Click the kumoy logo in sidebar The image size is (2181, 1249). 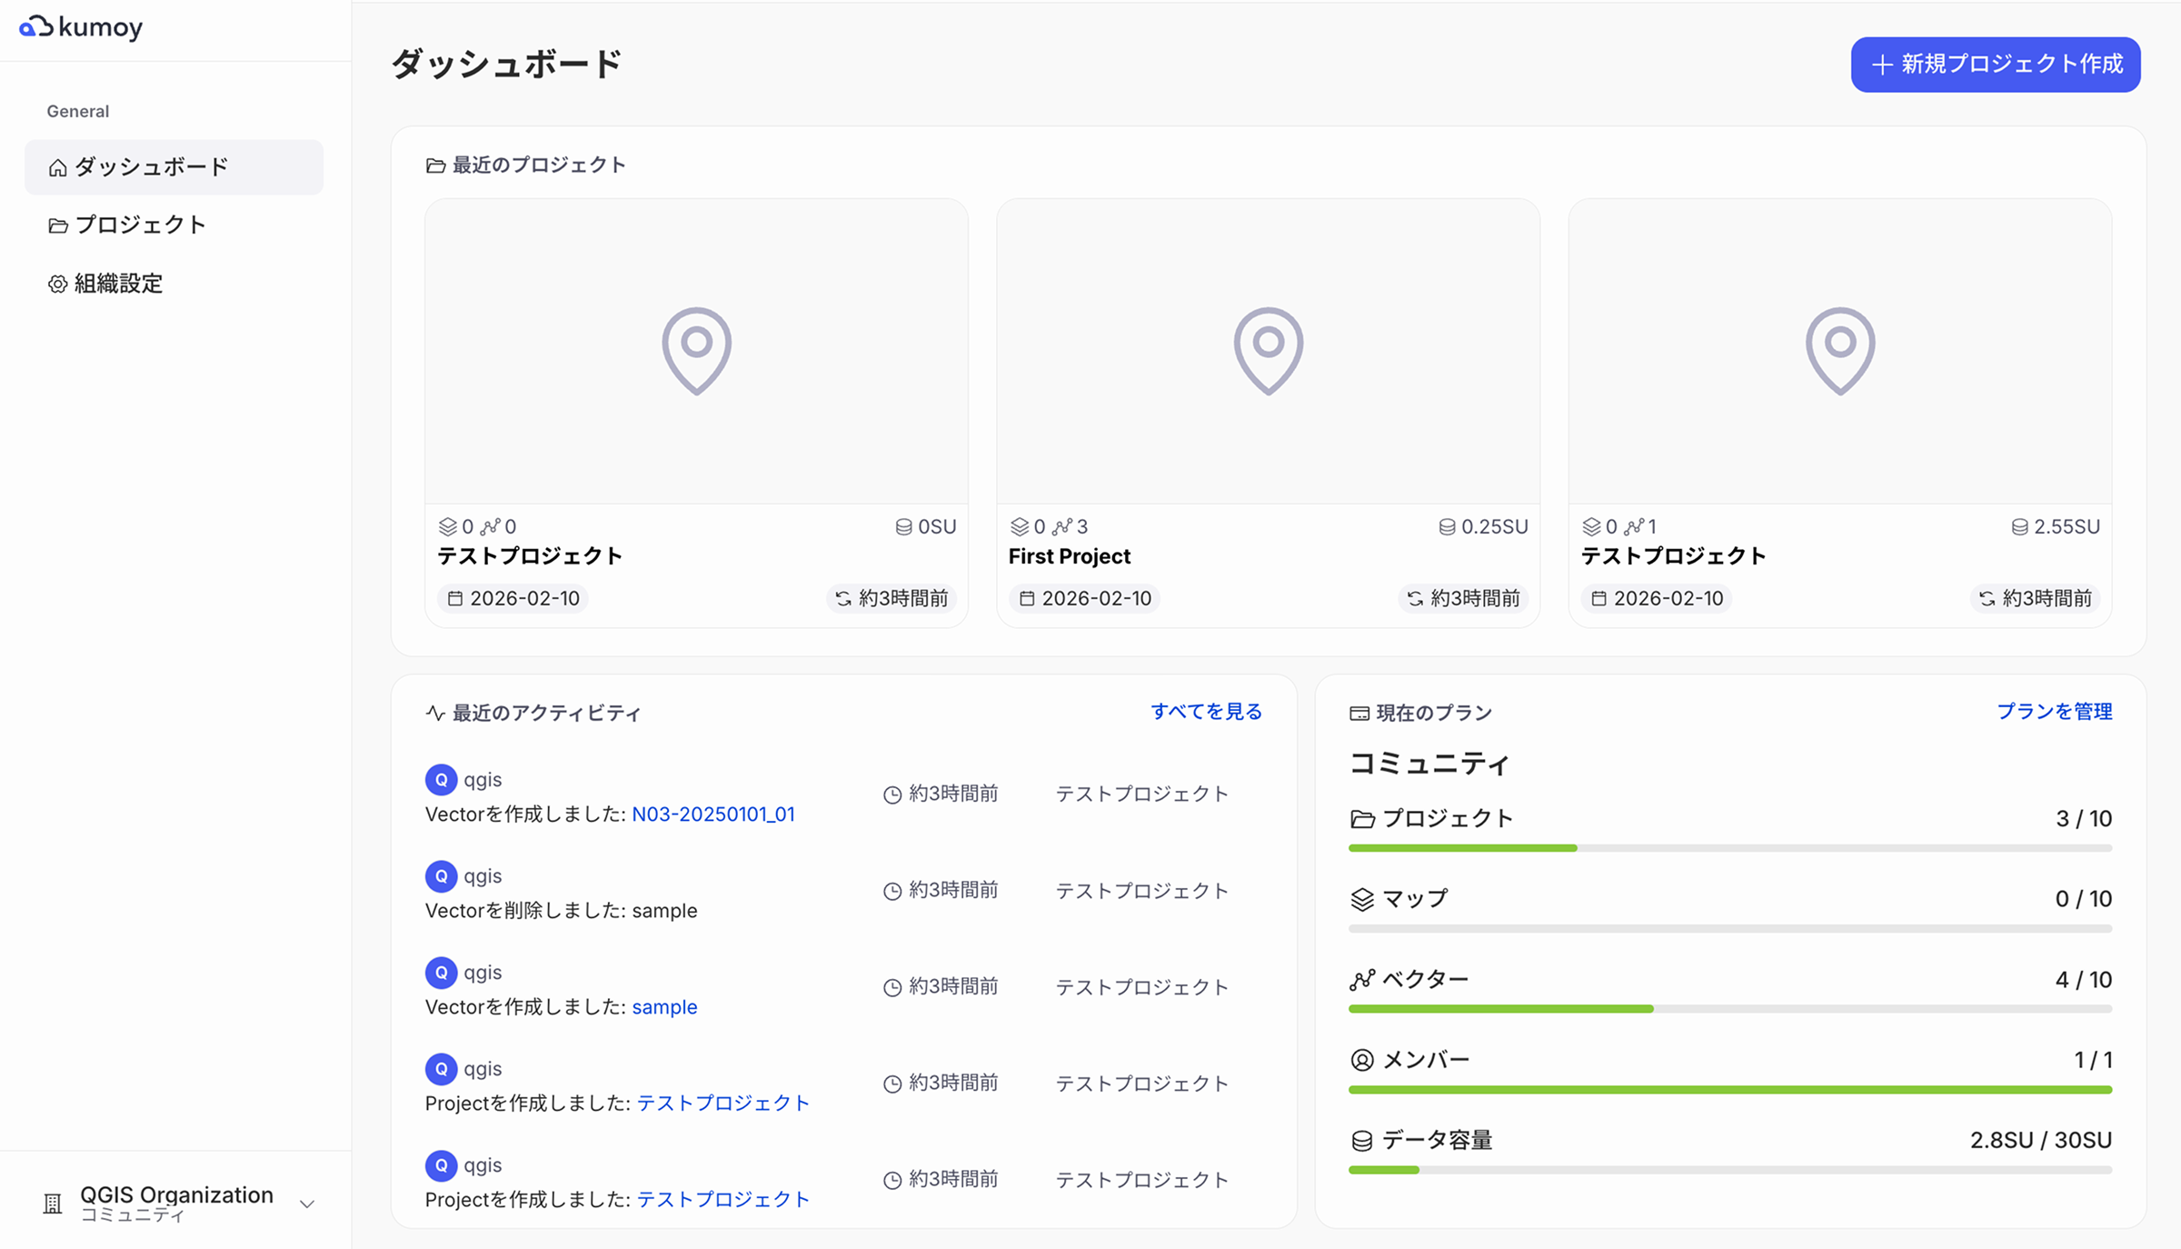[x=79, y=27]
